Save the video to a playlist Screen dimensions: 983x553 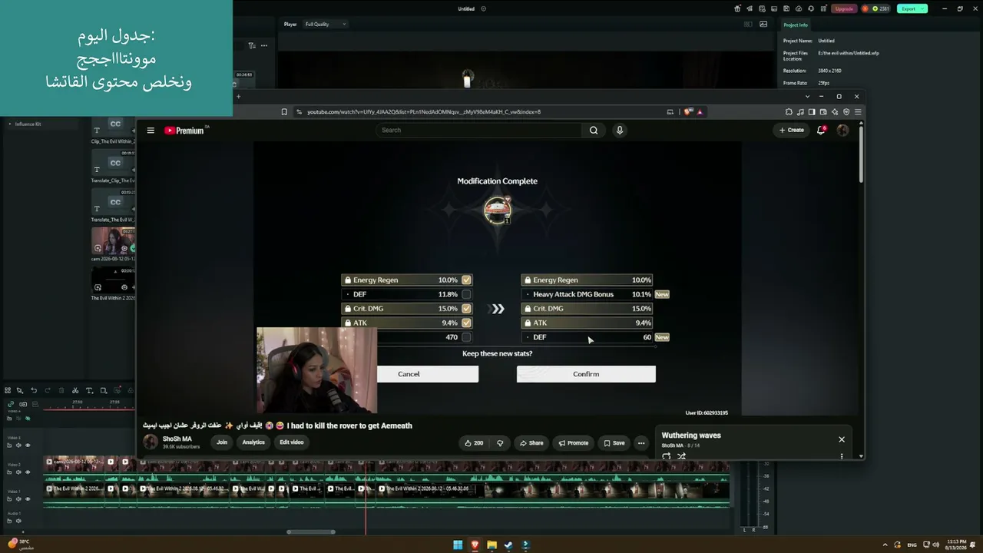tap(614, 443)
